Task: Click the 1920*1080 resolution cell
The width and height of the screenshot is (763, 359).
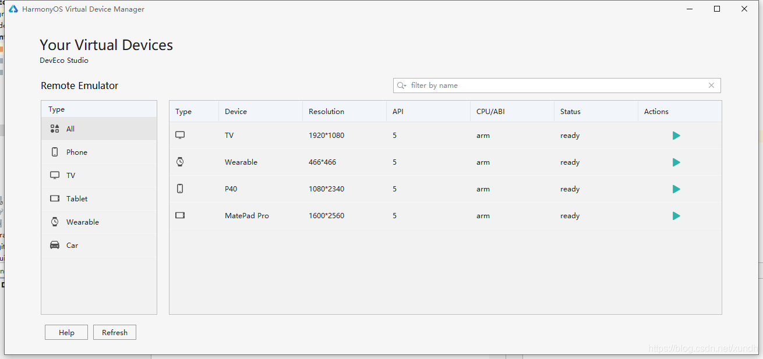Action: pyautogui.click(x=326, y=136)
